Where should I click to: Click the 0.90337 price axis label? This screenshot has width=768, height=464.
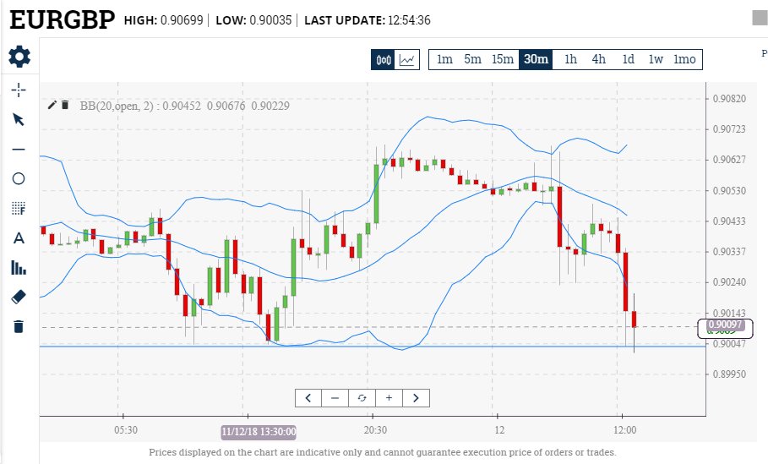(729, 251)
